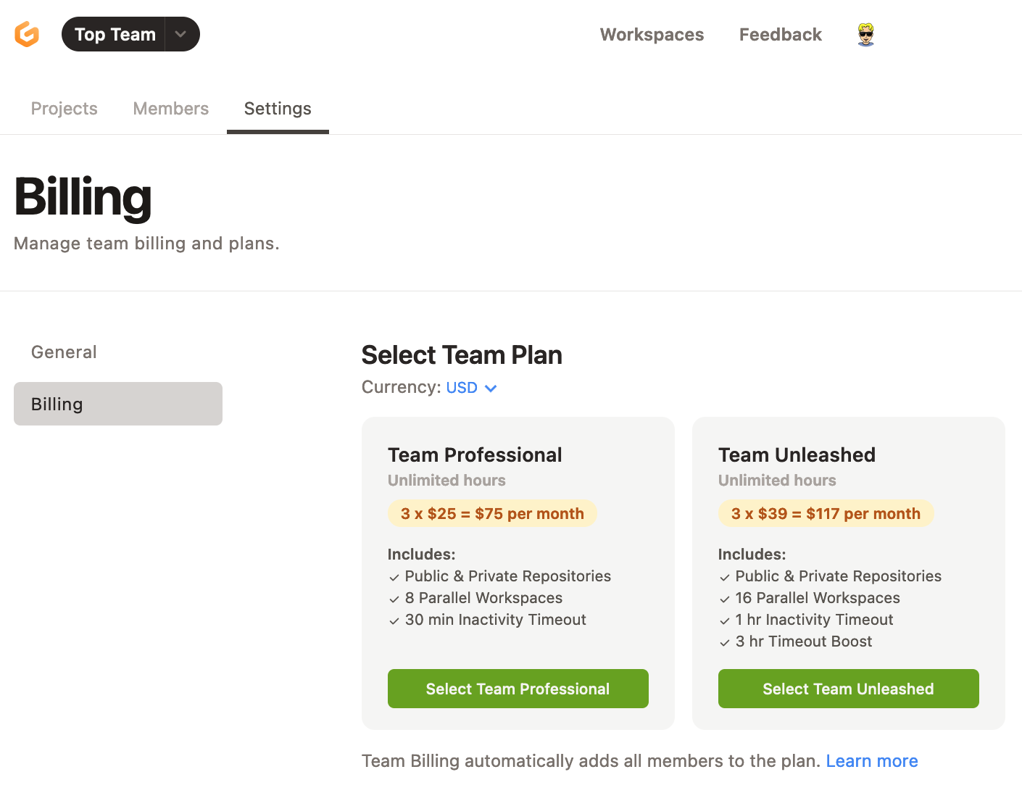
Task: Open your profile avatar
Action: coord(865,33)
